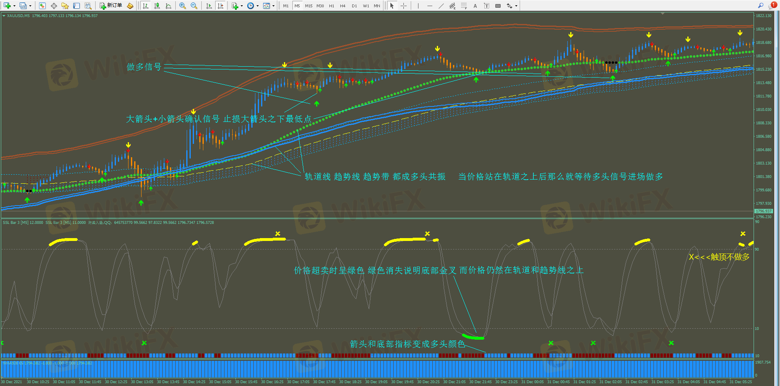This screenshot has width=780, height=386.
Task: Open the templates dropdown arrow
Action: (x=273, y=6)
